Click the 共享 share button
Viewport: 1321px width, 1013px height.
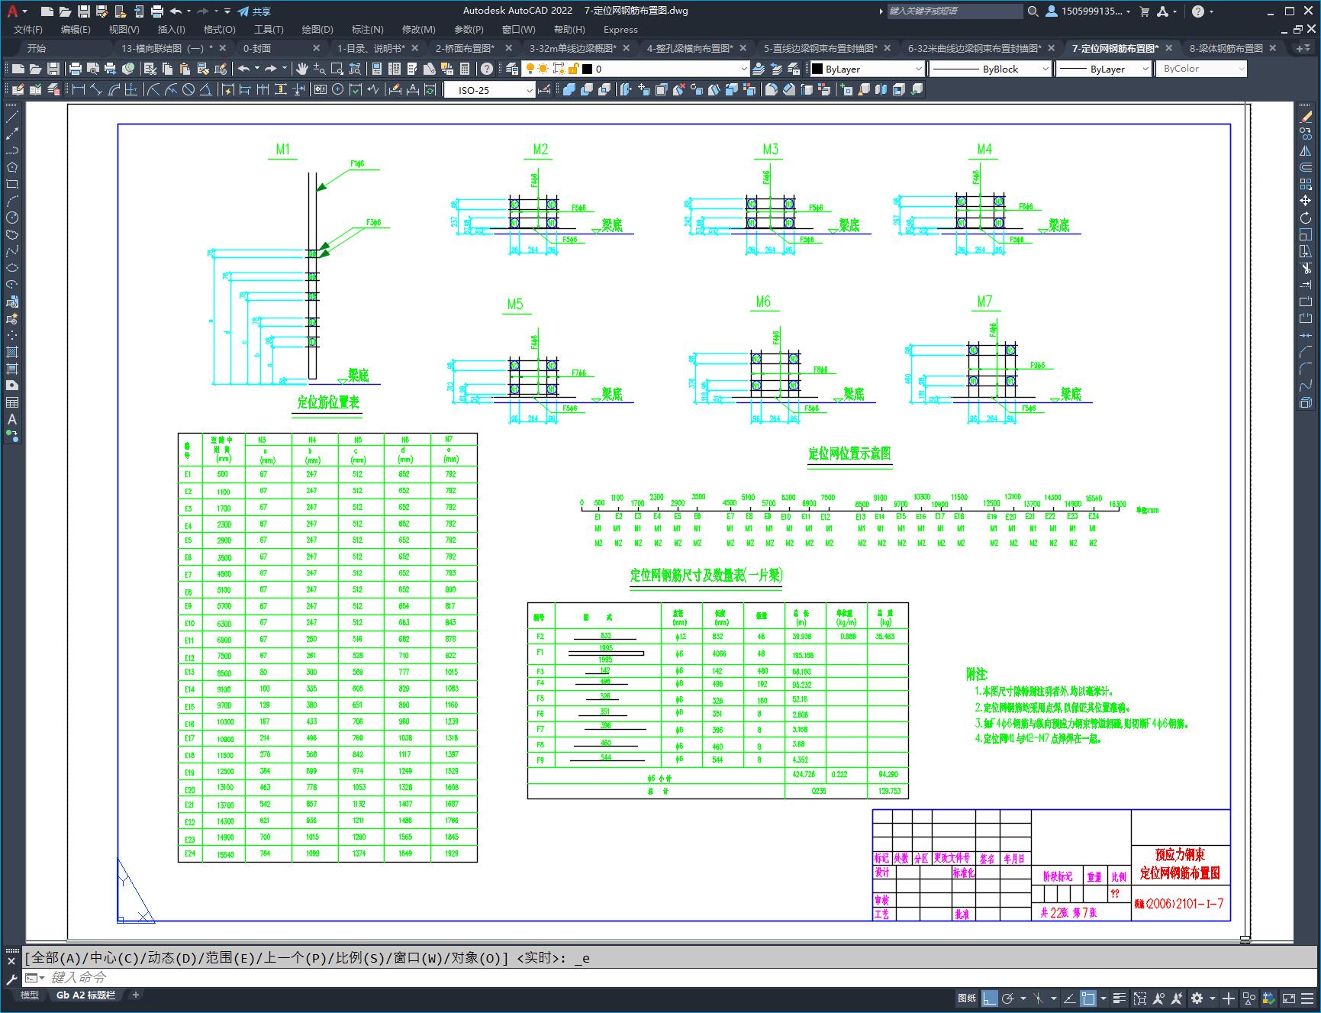(254, 11)
